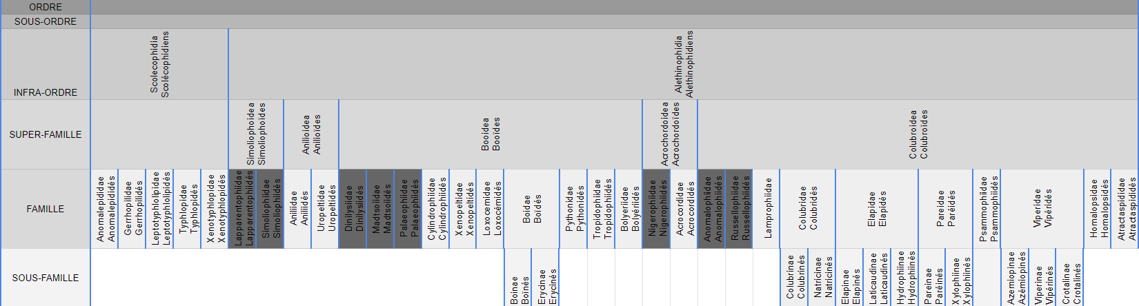Click the SOUS-FAMILLE row label
The width and height of the screenshot is (1139, 306).
coord(45,278)
